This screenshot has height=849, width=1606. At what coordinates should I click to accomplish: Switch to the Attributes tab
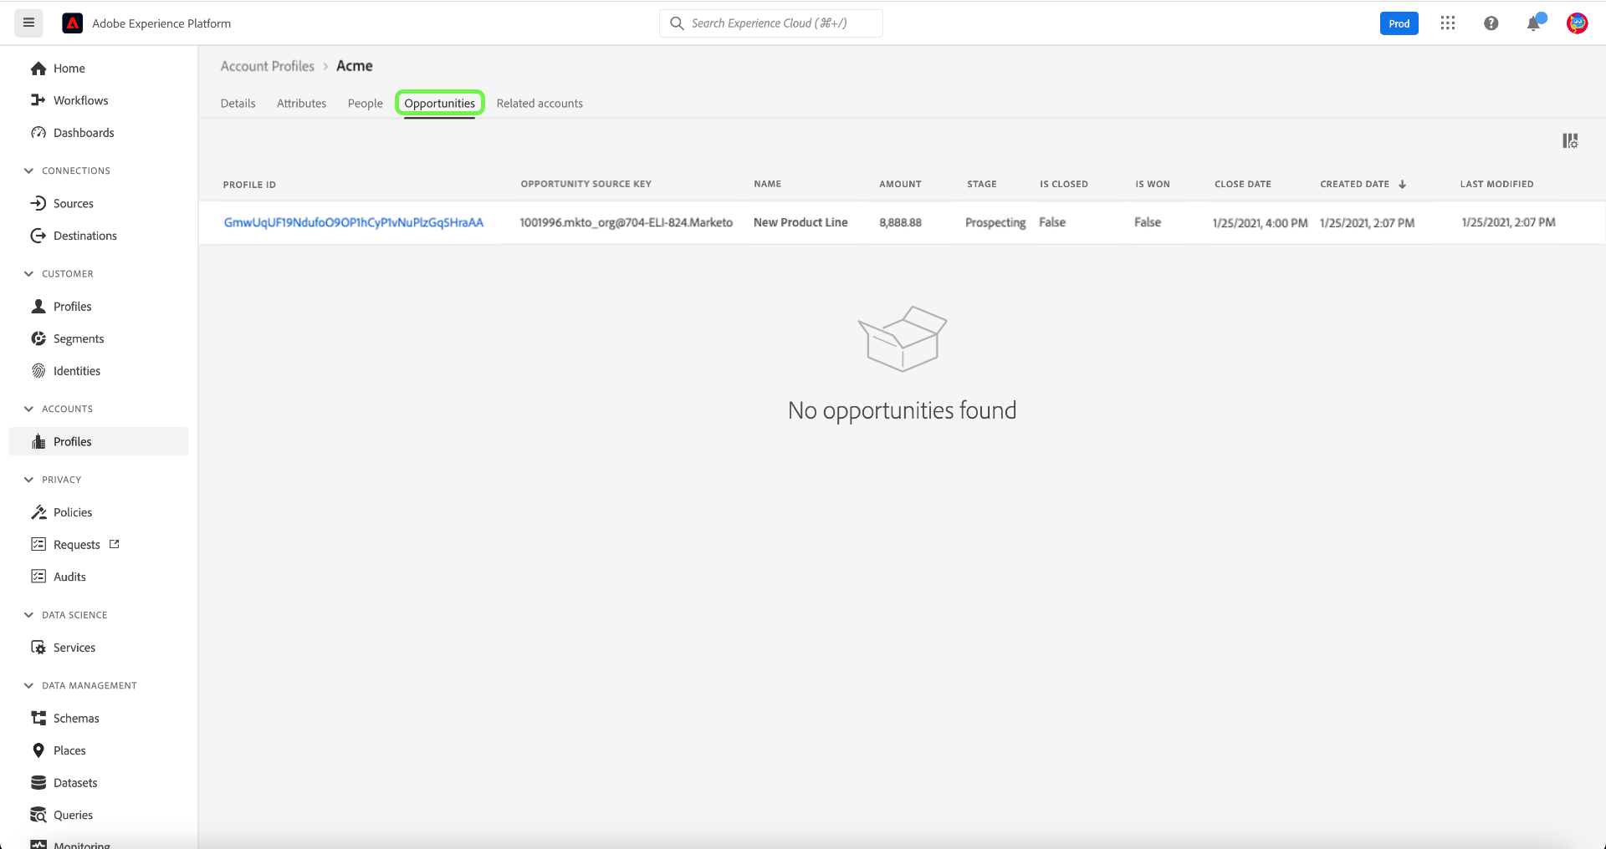coord(302,104)
